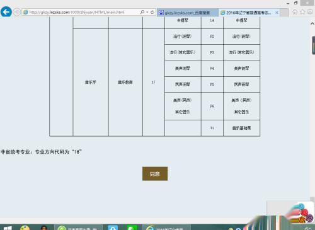This screenshot has height=230, width=315.
Task: Click the forward navigation arrow
Action: pos(17,12)
